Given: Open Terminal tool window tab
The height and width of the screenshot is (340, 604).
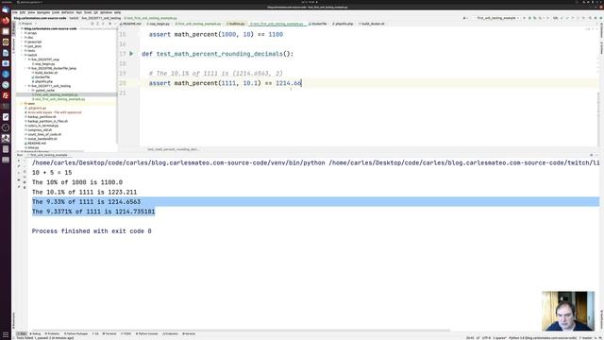Looking at the screenshot, I should [109, 333].
